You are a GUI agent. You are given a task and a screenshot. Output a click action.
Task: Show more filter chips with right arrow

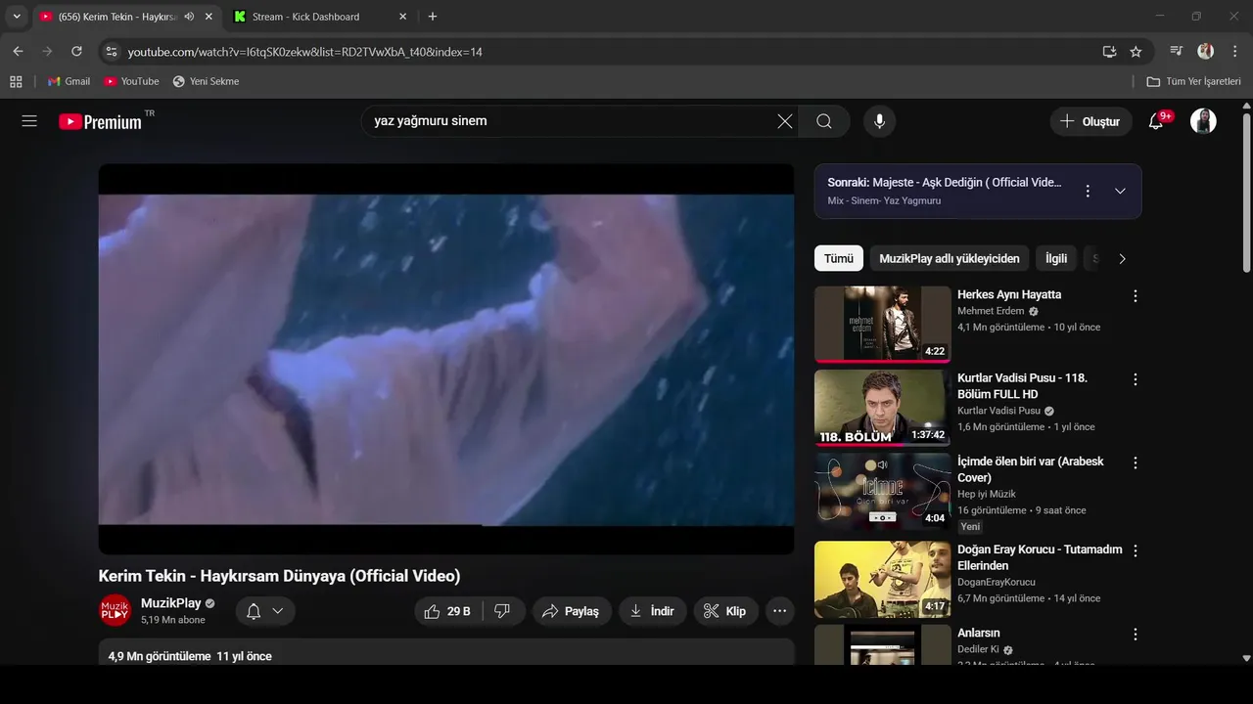coord(1122,259)
